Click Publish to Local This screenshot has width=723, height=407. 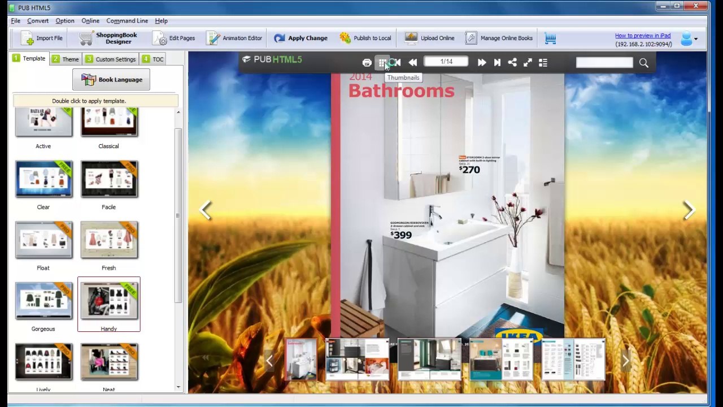[365, 38]
